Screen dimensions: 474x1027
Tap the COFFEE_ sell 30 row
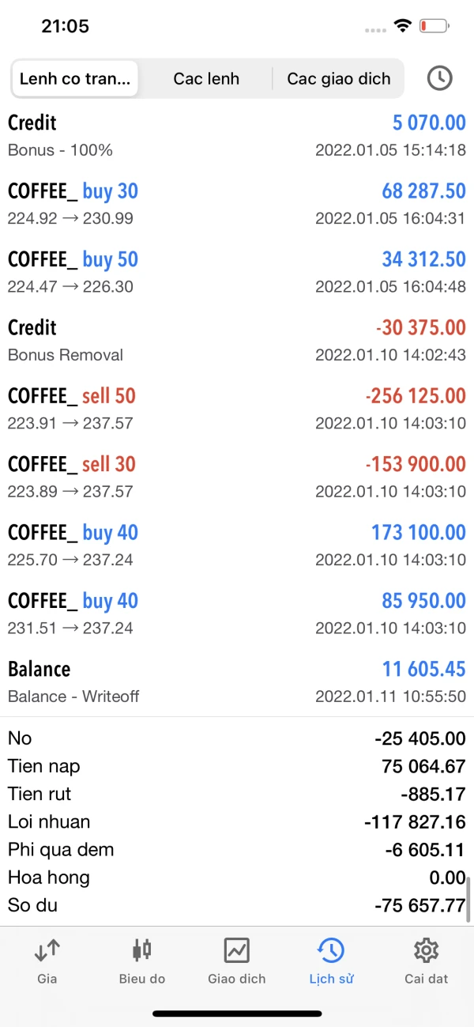tap(237, 477)
